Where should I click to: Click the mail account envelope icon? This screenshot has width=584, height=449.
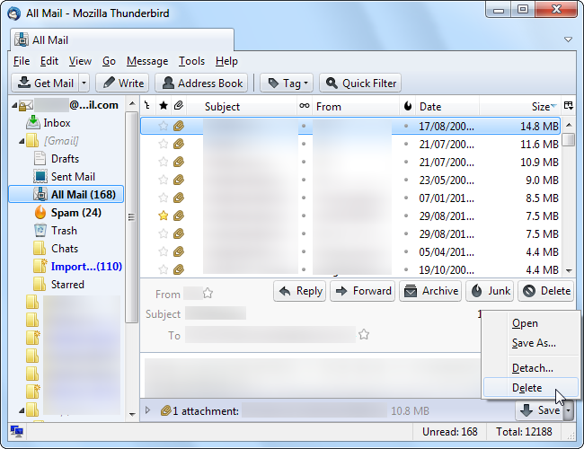[26, 106]
